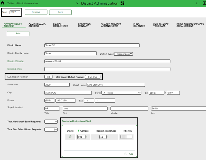This screenshot has height=160, width=206.
Task: Open the application grid icon
Action: click(122, 3)
